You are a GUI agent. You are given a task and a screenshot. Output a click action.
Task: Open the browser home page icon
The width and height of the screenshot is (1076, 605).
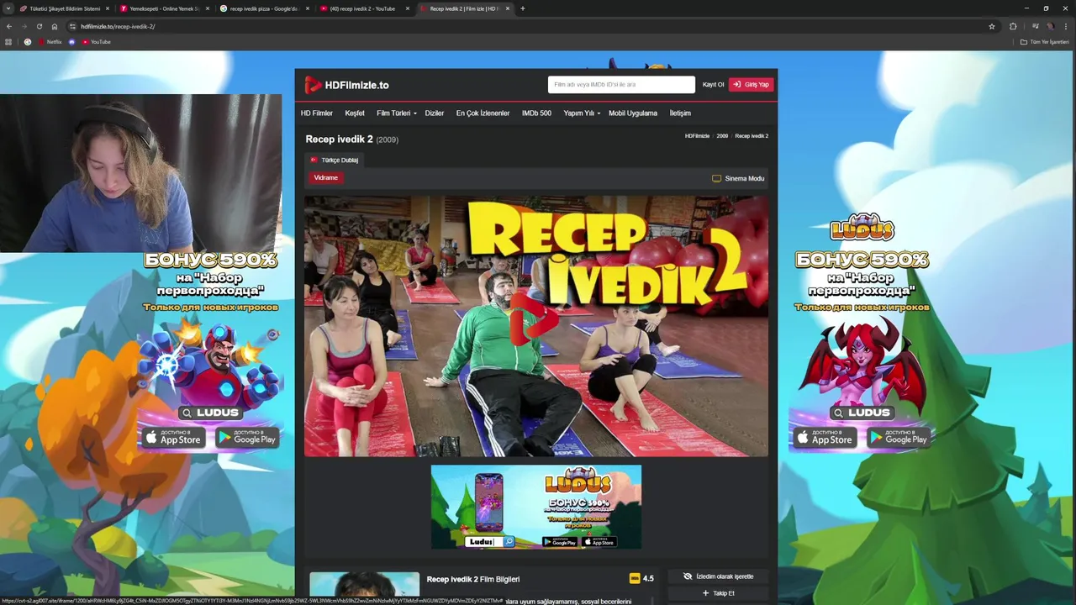pos(55,26)
